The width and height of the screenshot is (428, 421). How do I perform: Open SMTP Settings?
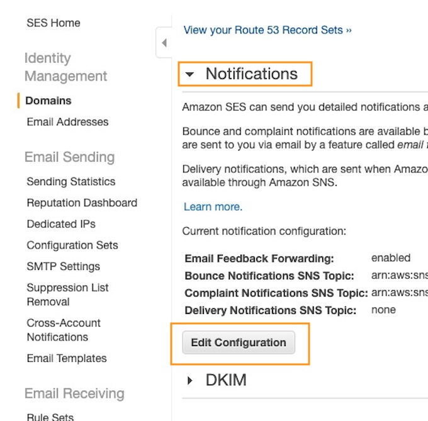tap(64, 267)
